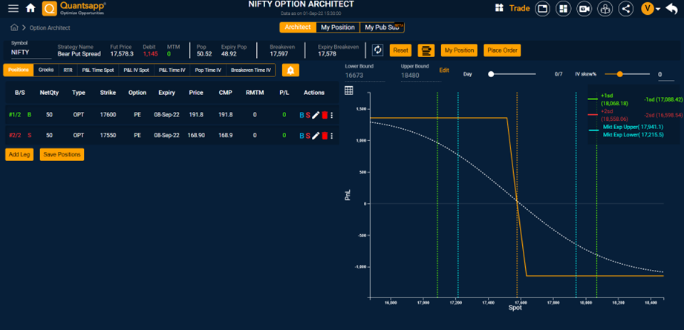Click Buy (B) for 17550 leg
The height and width of the screenshot is (330, 684).
click(302, 136)
